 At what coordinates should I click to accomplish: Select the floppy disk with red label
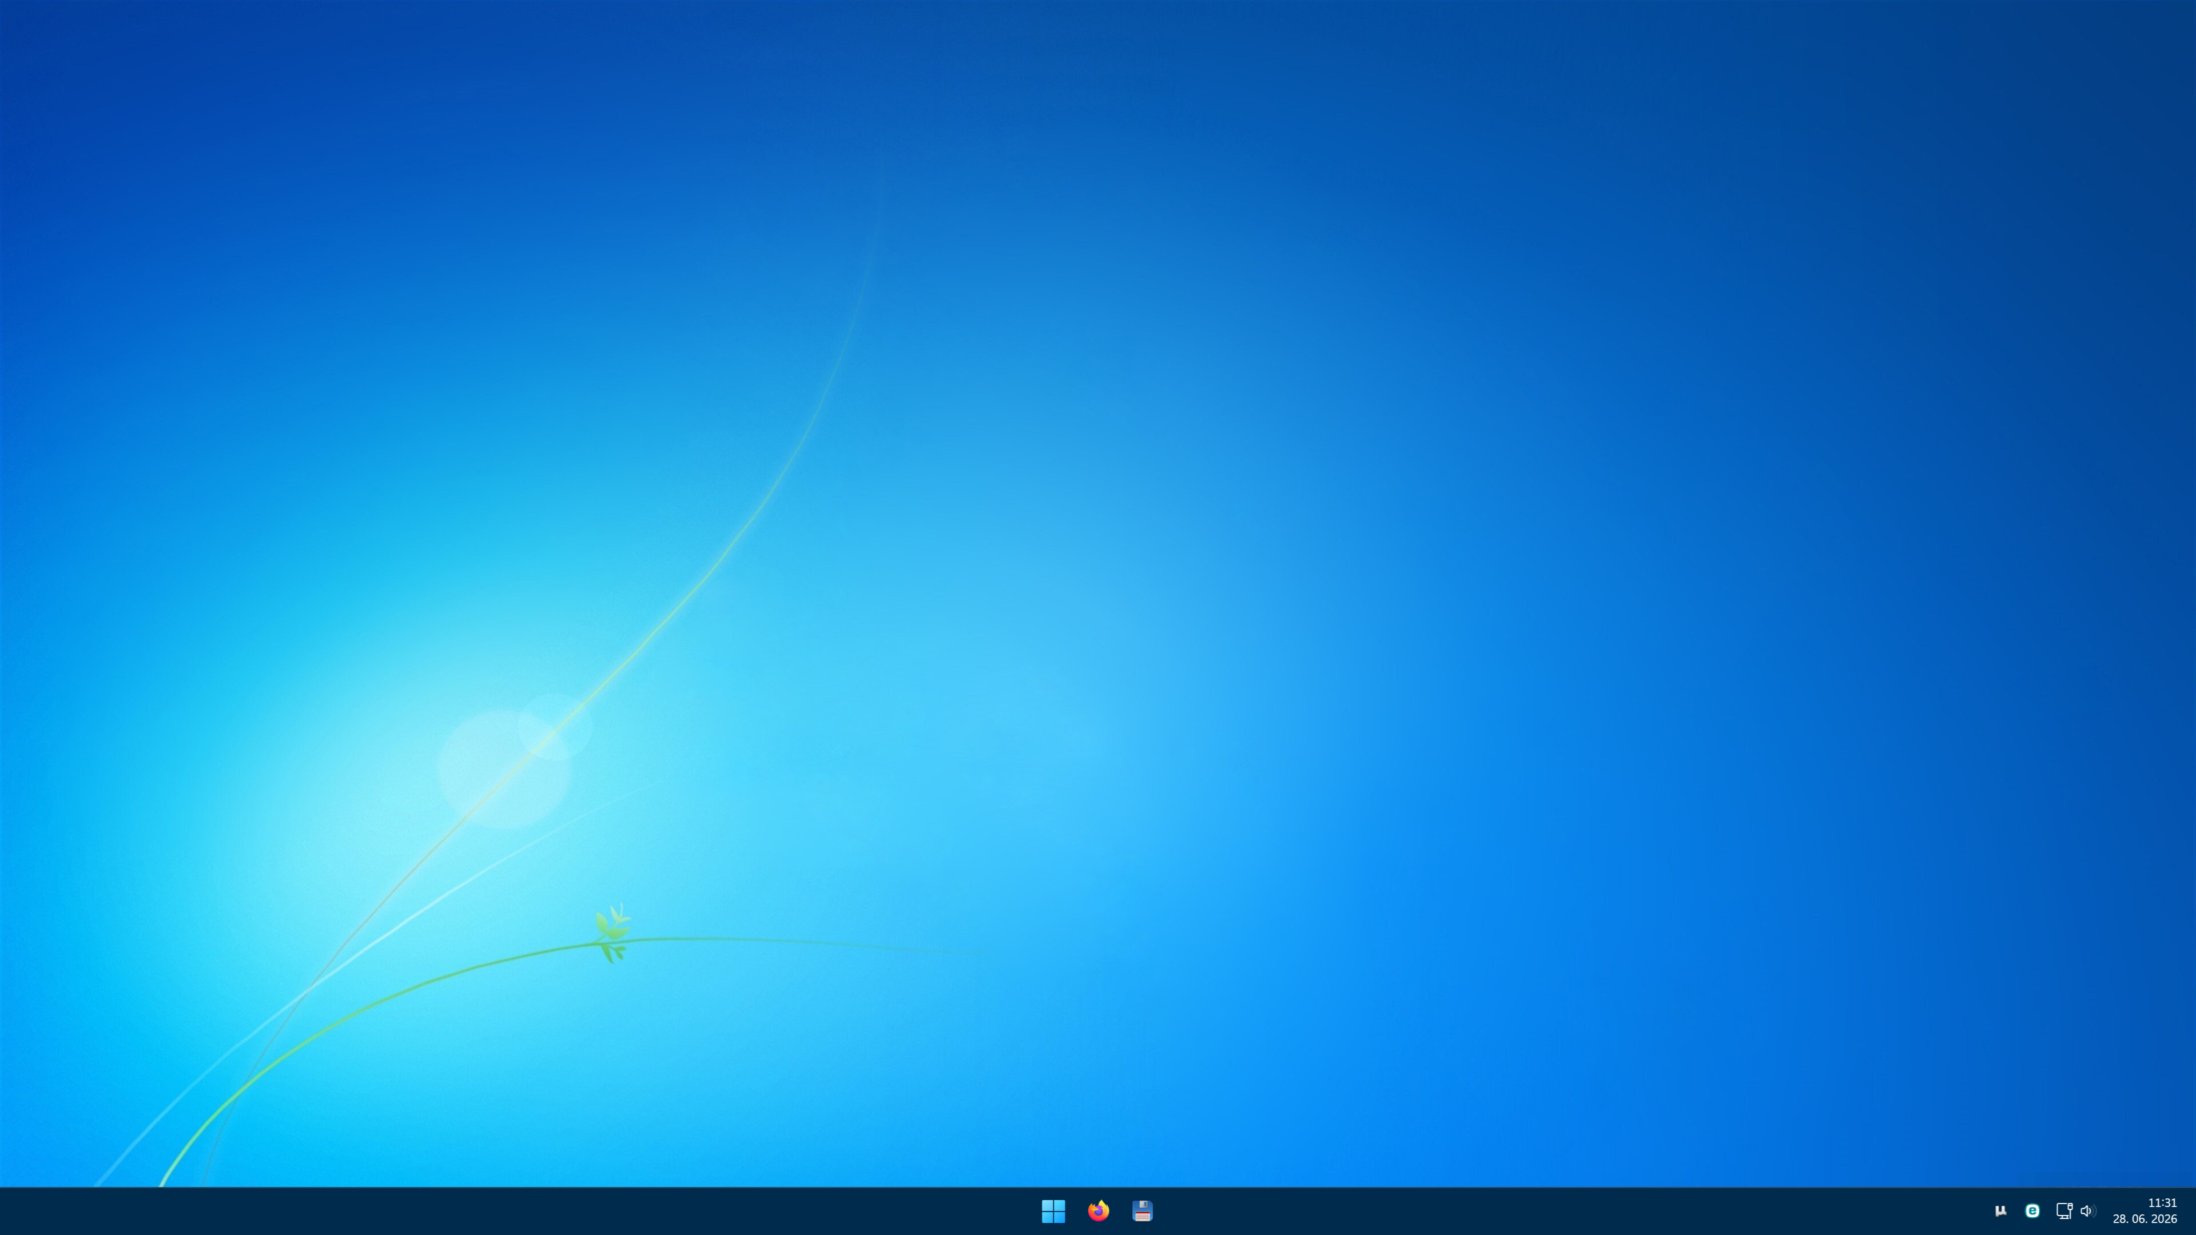point(1143,1210)
